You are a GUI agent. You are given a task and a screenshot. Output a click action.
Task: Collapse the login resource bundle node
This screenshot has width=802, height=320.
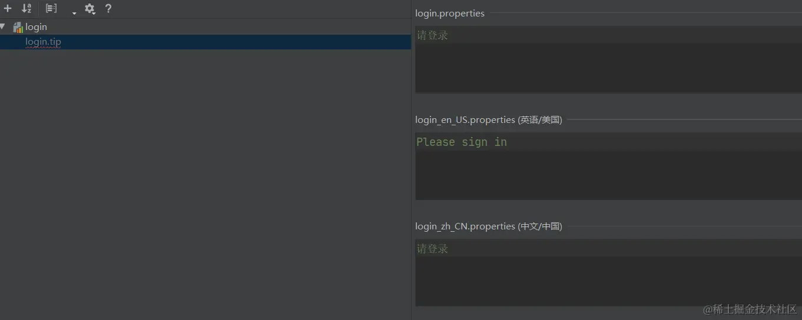(x=3, y=26)
